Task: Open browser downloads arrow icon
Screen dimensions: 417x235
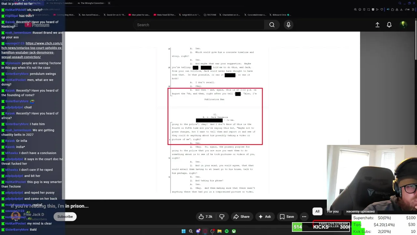Action: [401, 9]
